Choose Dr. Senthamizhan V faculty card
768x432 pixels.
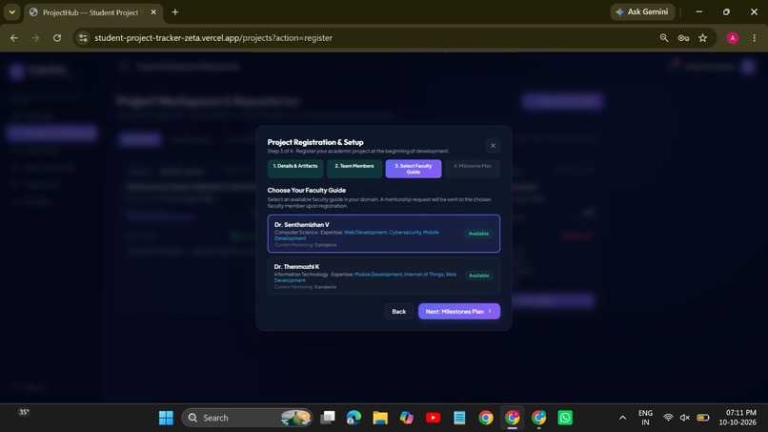[x=383, y=234]
